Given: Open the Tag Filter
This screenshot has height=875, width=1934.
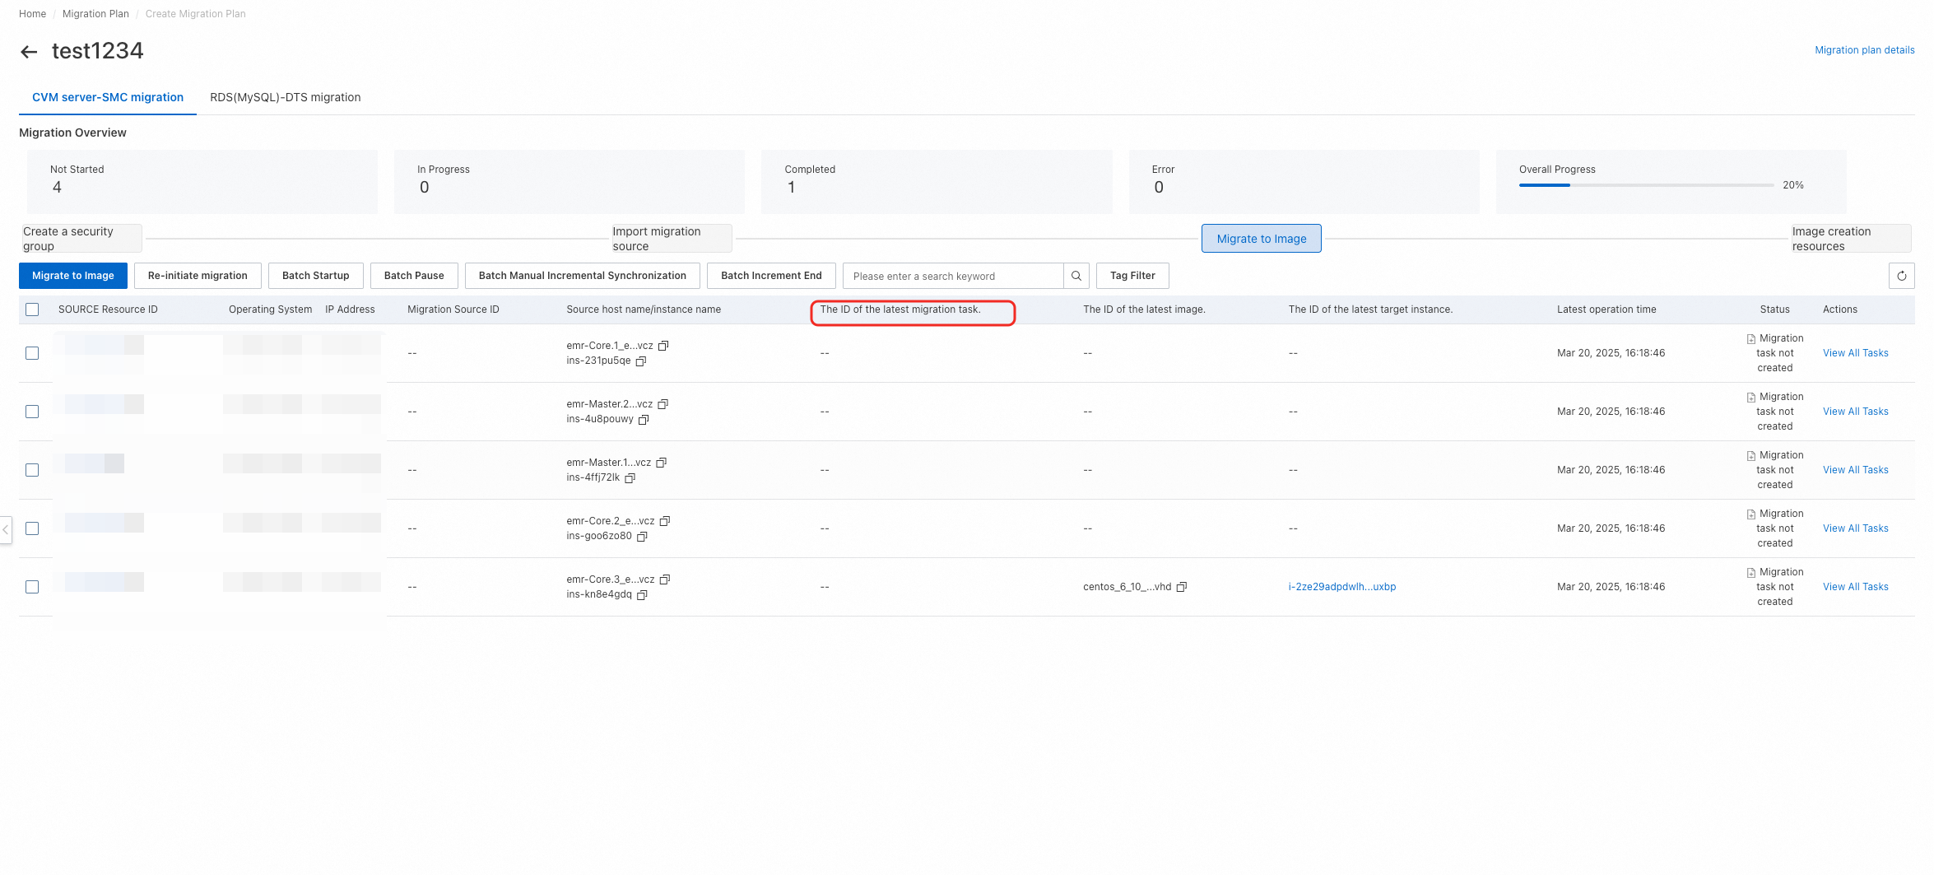Looking at the screenshot, I should click(1132, 276).
